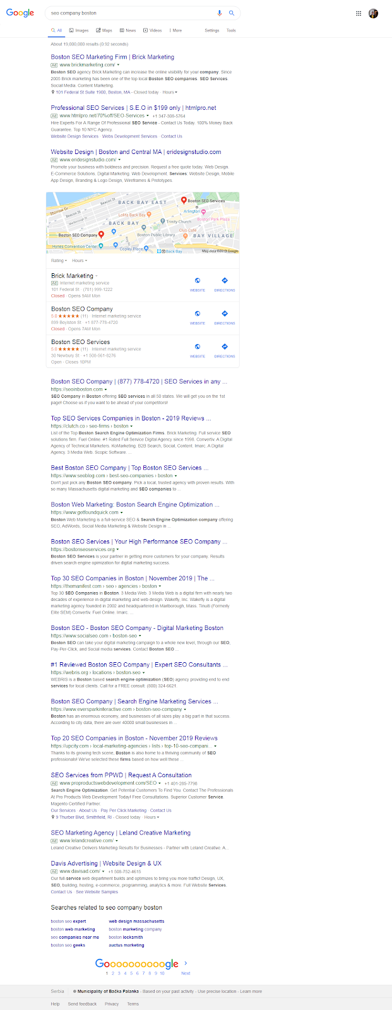Image resolution: width=392 pixels, height=1010 pixels.
Task: Open the Settings menu below search bar
Action: click(x=212, y=30)
